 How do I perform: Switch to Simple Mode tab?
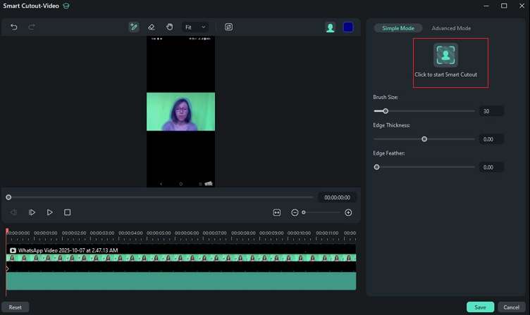point(398,28)
